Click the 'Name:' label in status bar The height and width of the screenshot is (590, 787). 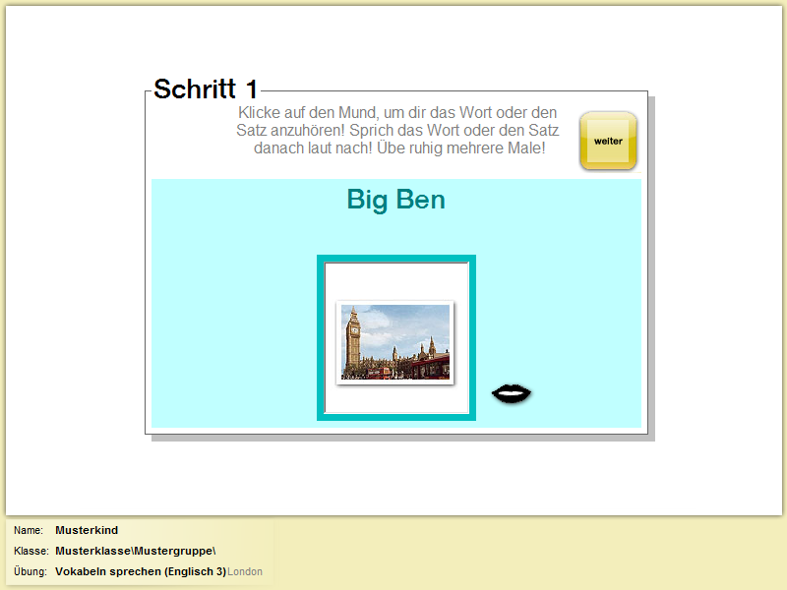pos(29,531)
